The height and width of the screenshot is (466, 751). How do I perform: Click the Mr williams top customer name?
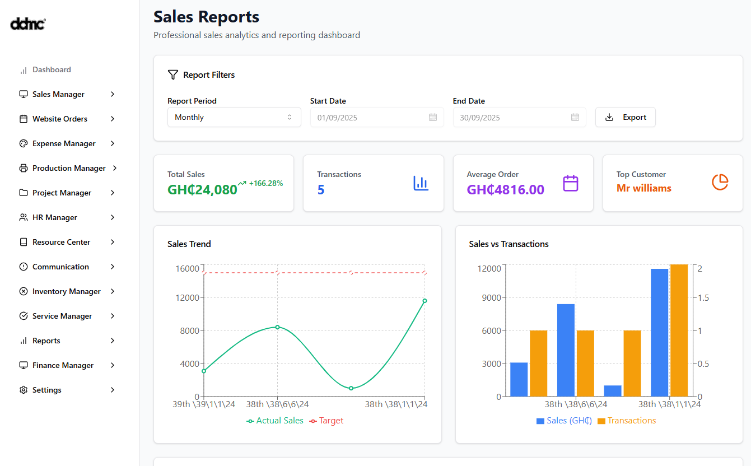click(x=643, y=188)
